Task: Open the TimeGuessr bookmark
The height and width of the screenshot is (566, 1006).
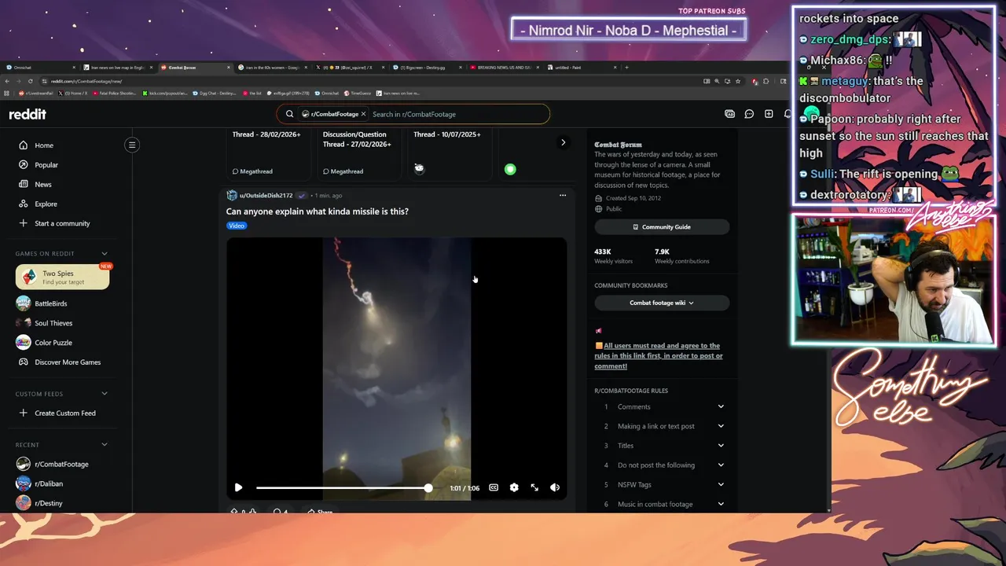Action: tap(358, 93)
